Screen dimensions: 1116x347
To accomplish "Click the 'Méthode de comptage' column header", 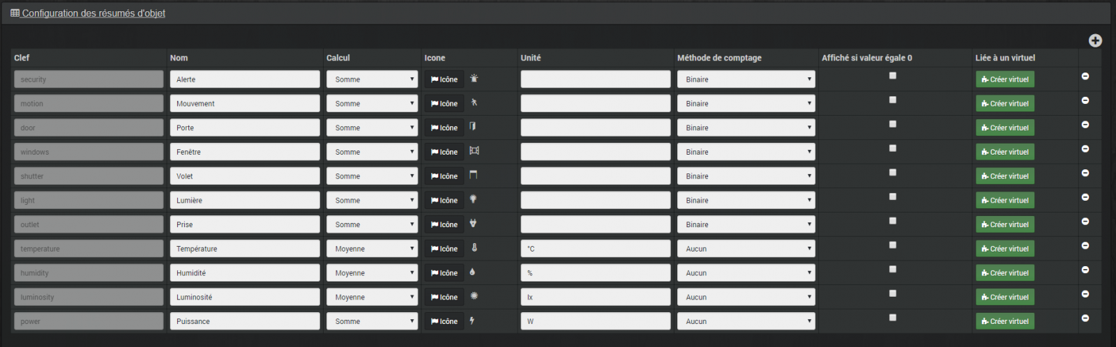I will (719, 58).
